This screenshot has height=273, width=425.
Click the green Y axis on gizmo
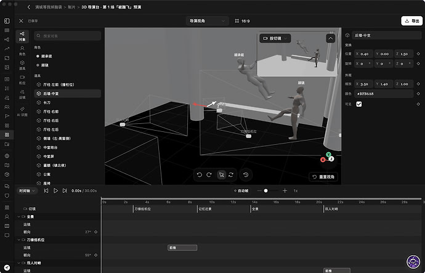coord(328,155)
